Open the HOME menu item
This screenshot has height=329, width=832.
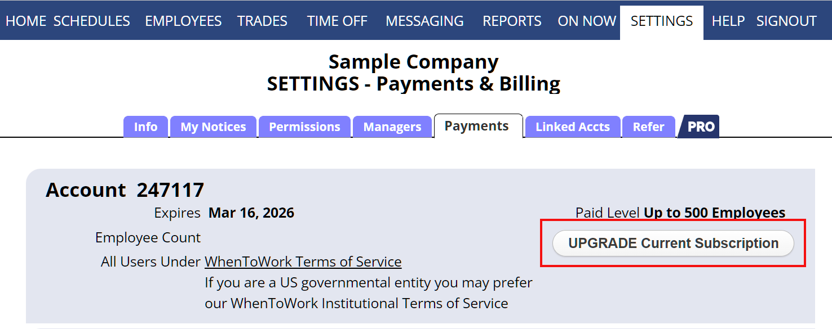coord(26,21)
